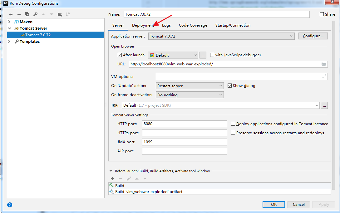This screenshot has width=340, height=213.
Task: Toggle the Share checkbox
Action: 322,14
